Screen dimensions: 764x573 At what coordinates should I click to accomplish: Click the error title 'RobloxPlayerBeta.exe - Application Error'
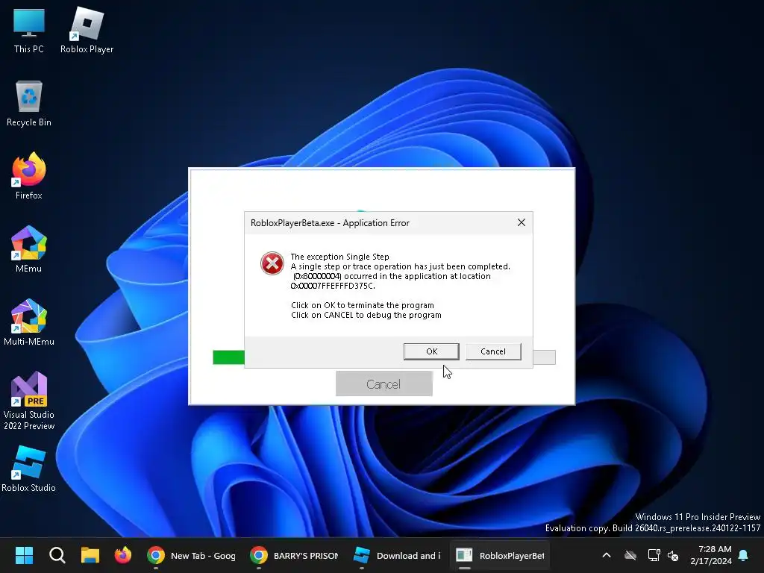pyautogui.click(x=330, y=223)
